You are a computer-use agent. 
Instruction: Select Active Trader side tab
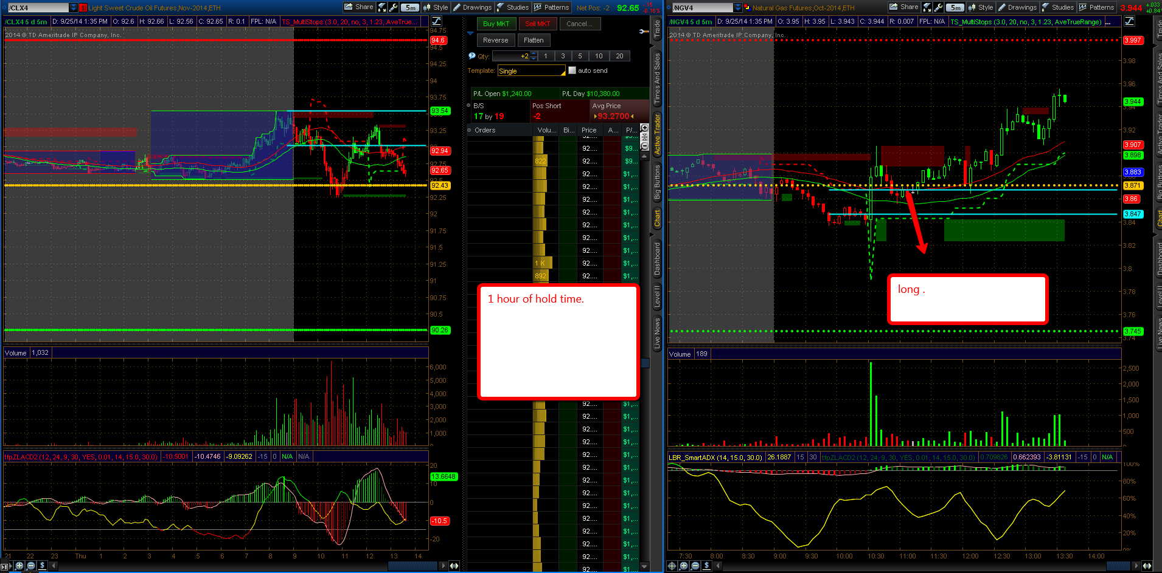point(657,134)
